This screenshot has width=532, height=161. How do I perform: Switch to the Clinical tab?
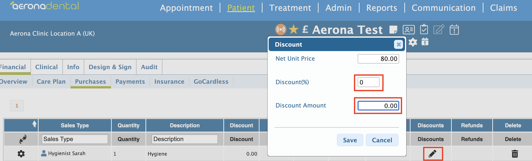click(46, 67)
